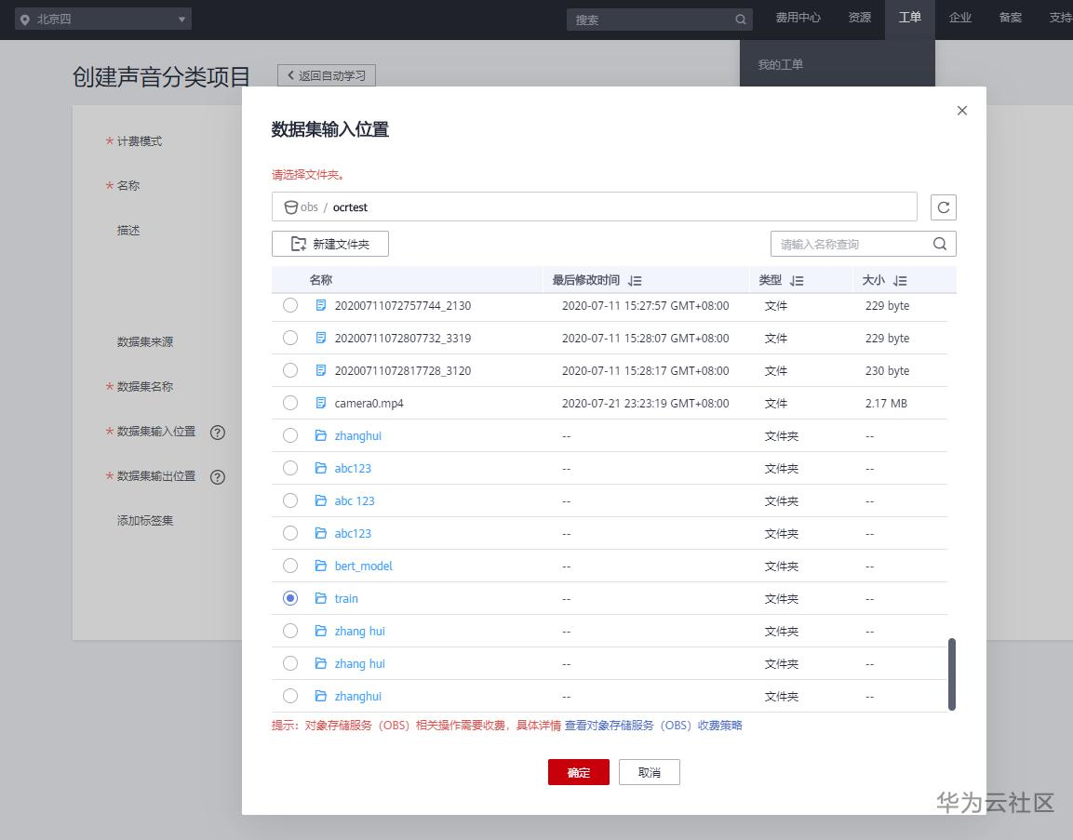The image size is (1073, 840).
Task: Click the 2.17 MB size cell
Action: (x=886, y=403)
